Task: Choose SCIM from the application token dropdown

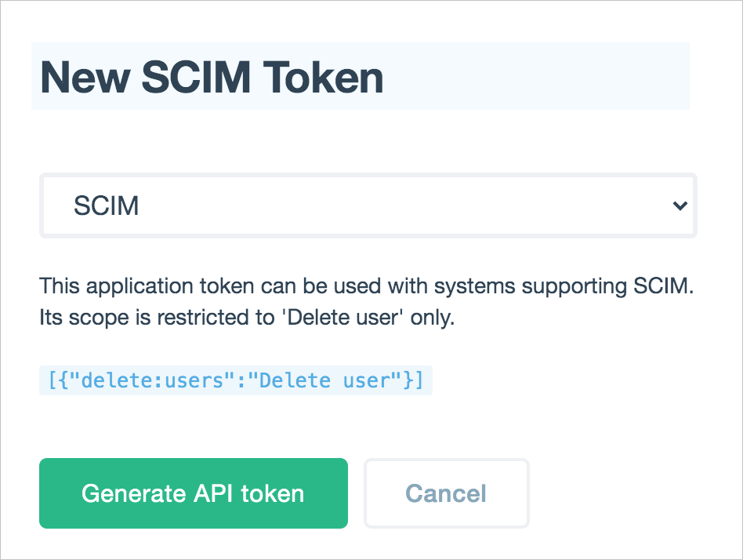Action: (x=368, y=205)
